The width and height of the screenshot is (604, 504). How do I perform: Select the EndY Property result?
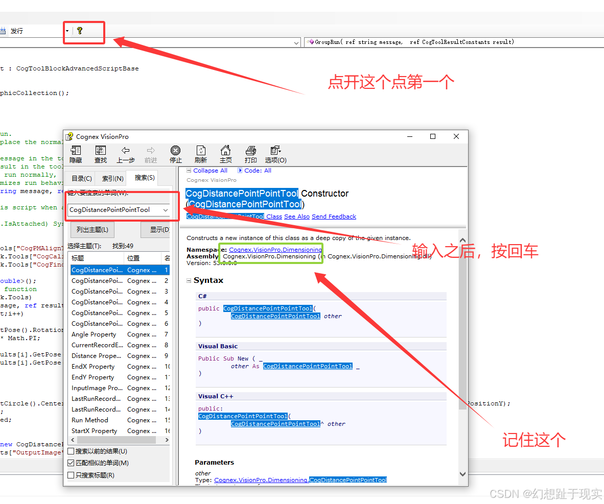point(120,377)
